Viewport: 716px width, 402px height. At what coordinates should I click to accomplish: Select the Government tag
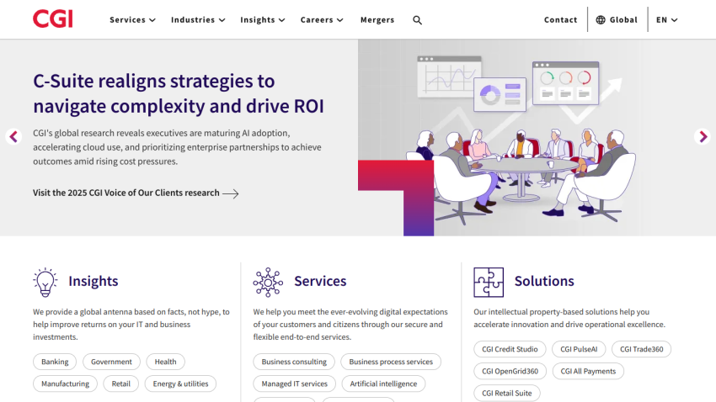(111, 362)
